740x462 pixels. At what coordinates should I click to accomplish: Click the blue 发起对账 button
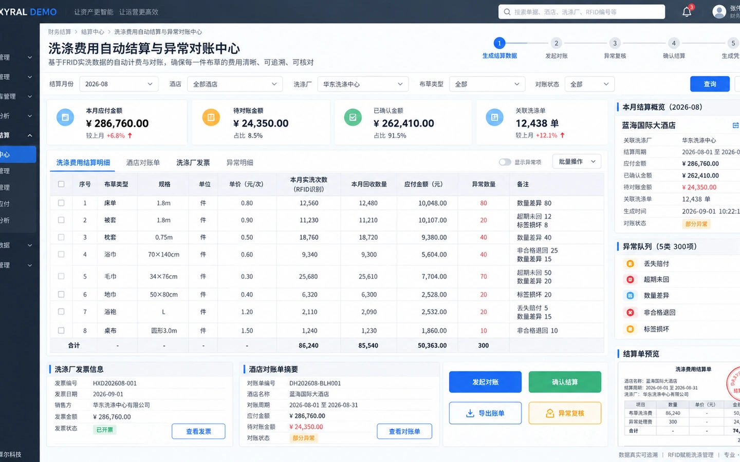[x=485, y=382]
